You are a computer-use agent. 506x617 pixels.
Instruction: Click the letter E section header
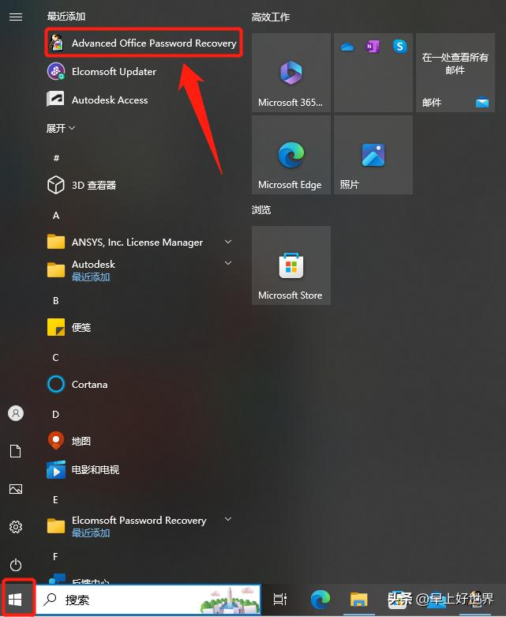coord(55,500)
